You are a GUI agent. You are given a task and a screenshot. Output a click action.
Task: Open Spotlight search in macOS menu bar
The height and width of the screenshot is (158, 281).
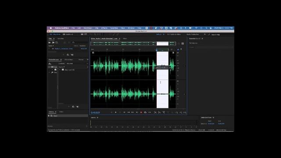(x=206, y=28)
